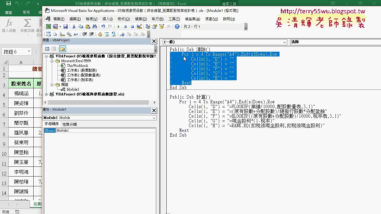
Task: Save the VBA project with floppy icon
Action: pos(65,26)
